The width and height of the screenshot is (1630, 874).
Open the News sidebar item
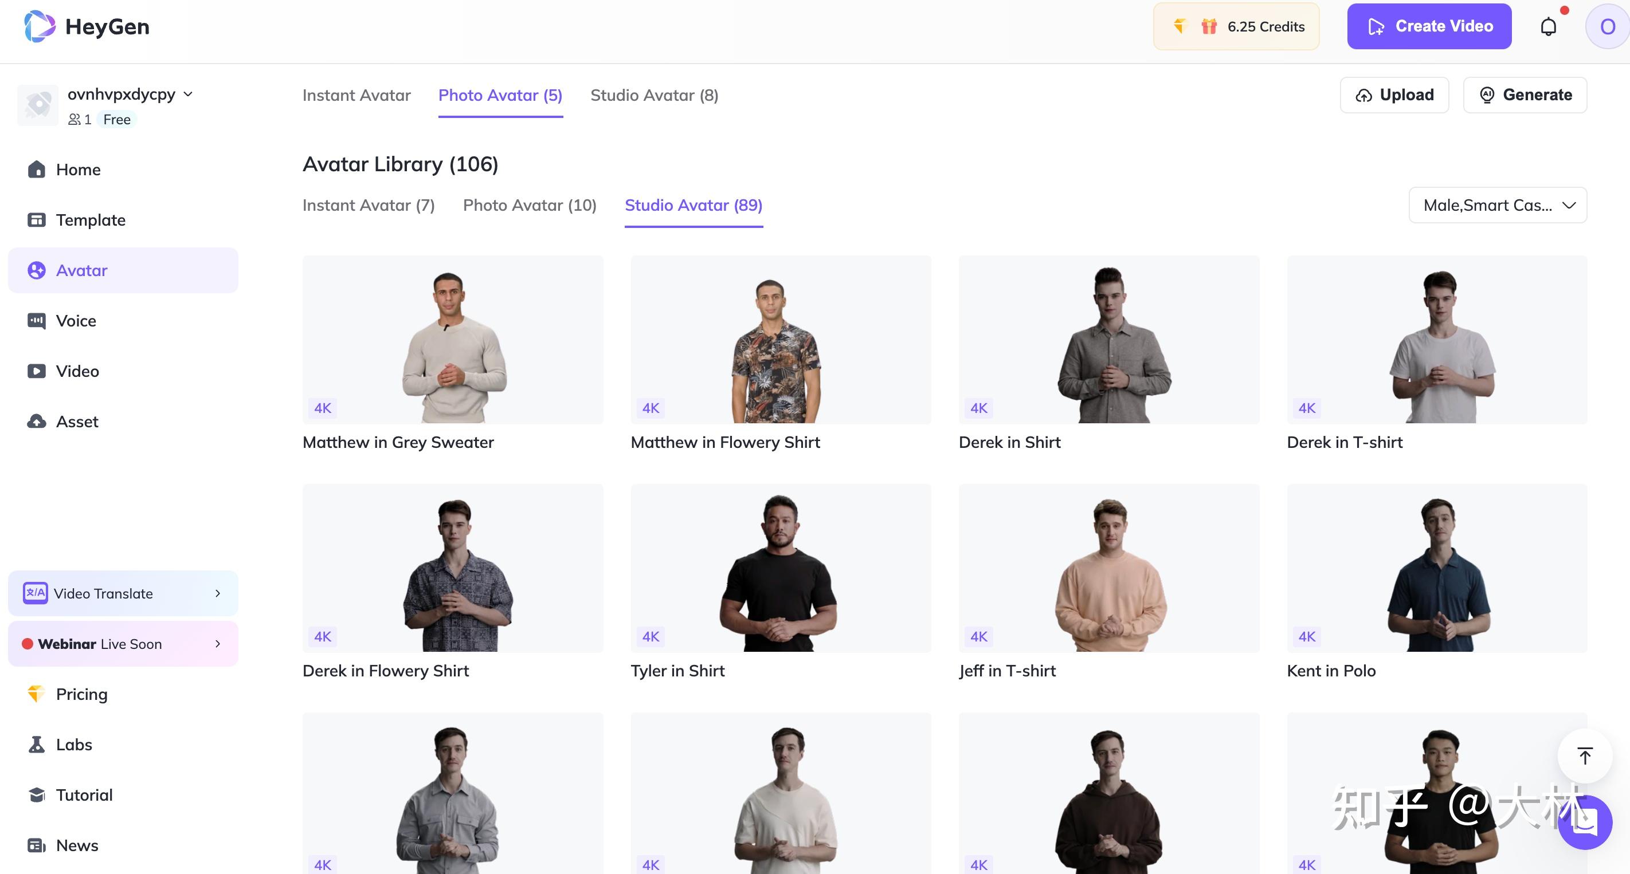pos(77,845)
